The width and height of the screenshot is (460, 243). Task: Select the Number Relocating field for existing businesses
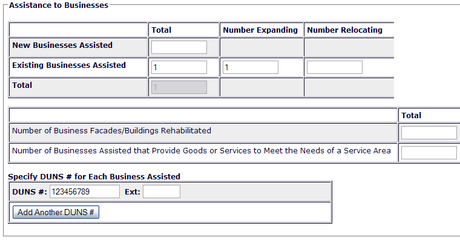[x=335, y=67]
